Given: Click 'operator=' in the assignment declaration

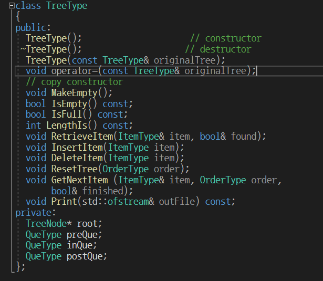Looking at the screenshot, I should [x=75, y=71].
